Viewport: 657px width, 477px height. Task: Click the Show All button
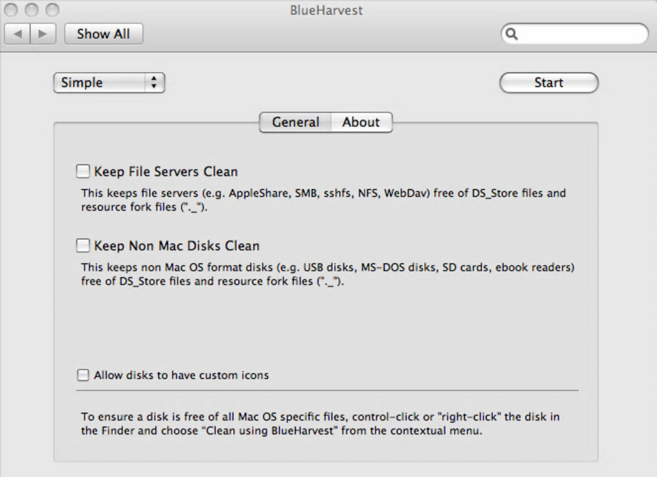(104, 34)
